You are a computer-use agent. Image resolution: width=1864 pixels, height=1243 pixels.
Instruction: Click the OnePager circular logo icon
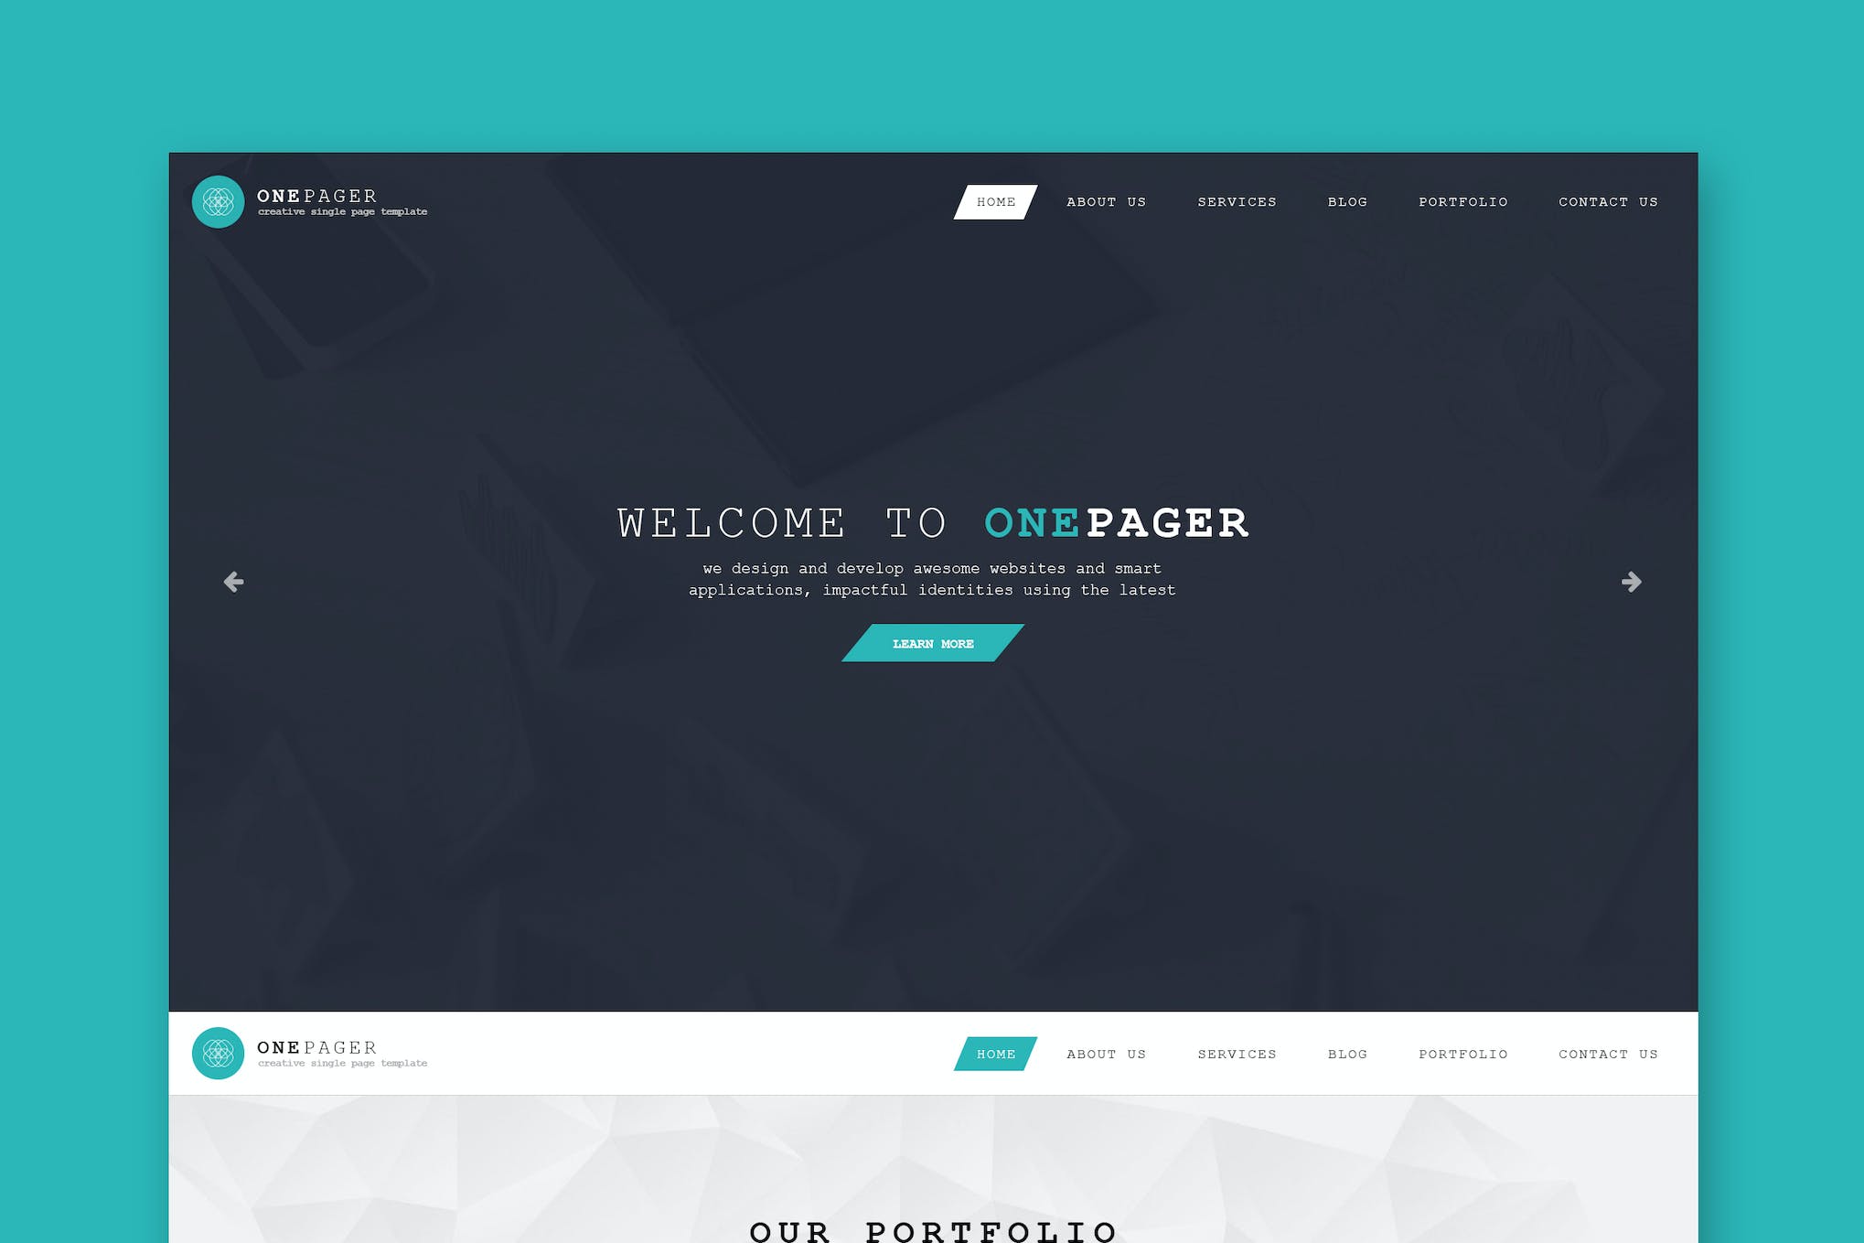(215, 201)
